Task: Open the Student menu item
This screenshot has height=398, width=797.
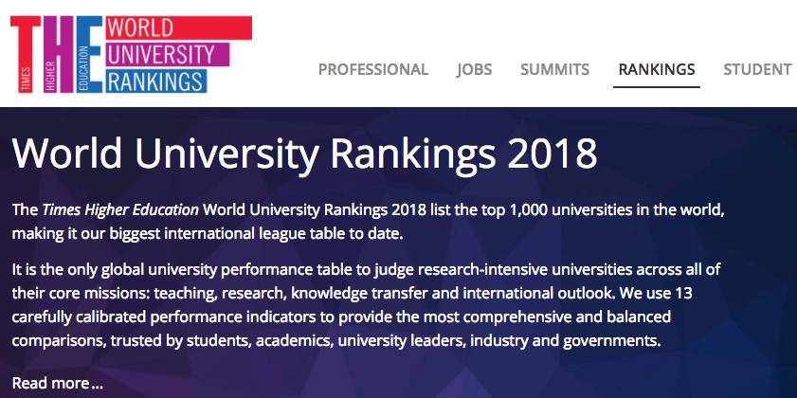Action: [757, 69]
